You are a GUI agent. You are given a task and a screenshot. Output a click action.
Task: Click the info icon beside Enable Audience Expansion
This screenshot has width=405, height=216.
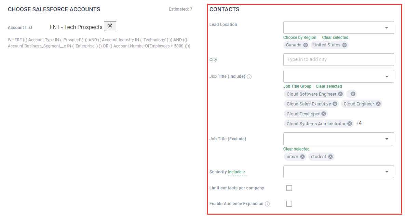pos(267,204)
